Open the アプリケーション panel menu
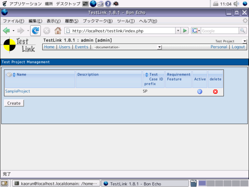 click(x=25, y=4)
